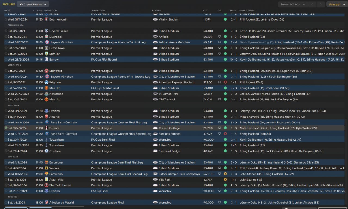Viewport: 348px width, 209px height.
Task: Click the orange draw indicator in the Aston Villa row
Action: pyautogui.click(x=225, y=179)
